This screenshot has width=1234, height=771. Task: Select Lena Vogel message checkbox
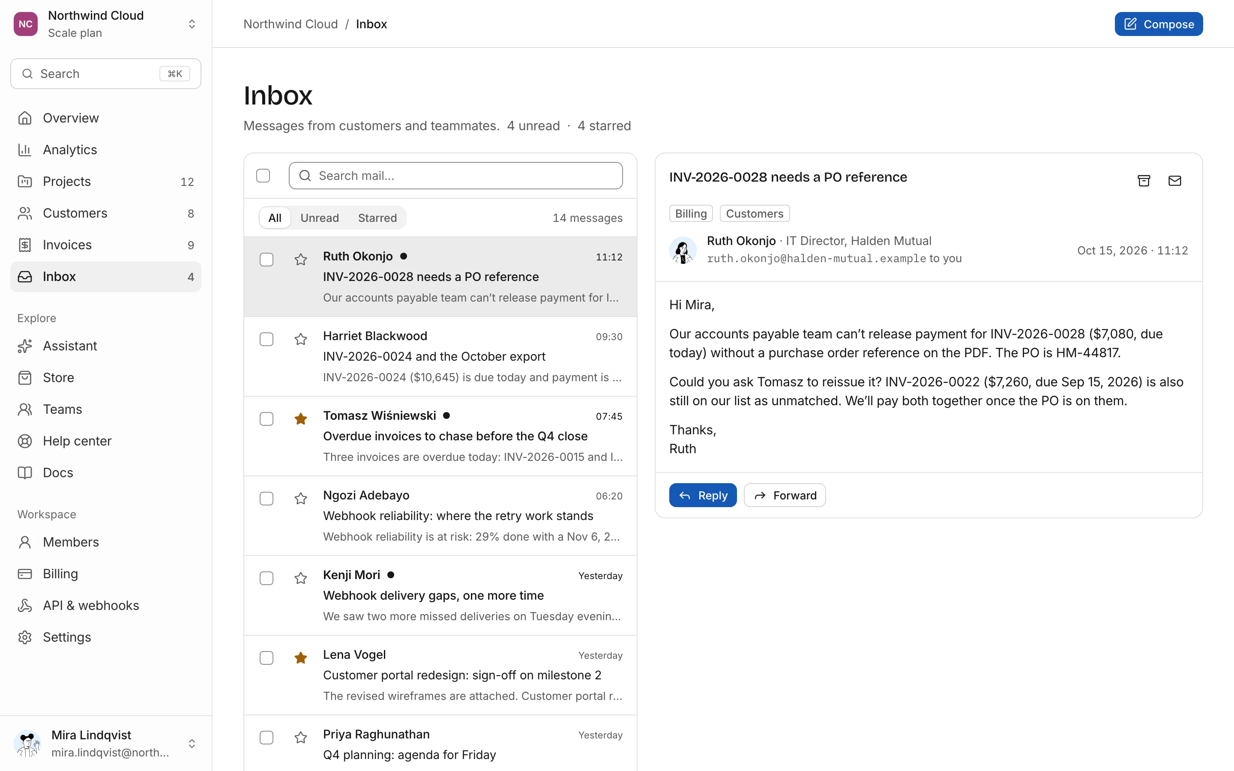(x=266, y=658)
